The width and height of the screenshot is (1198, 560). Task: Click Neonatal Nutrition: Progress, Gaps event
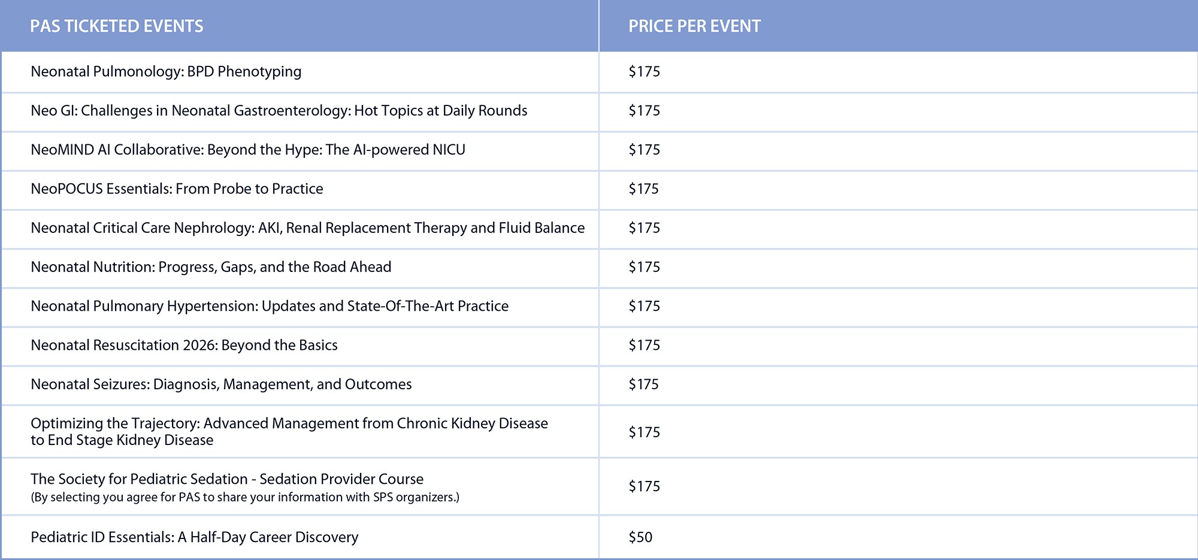click(x=211, y=267)
